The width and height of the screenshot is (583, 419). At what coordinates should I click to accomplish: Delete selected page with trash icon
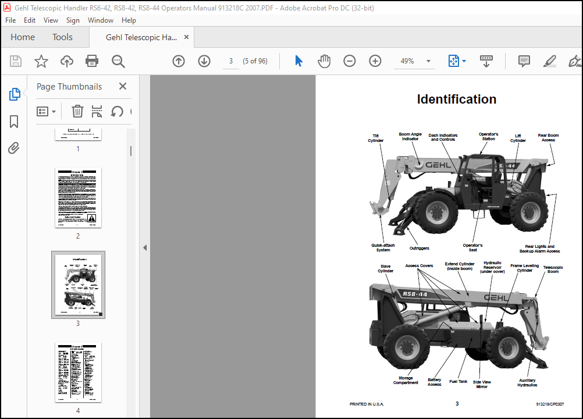pyautogui.click(x=77, y=111)
